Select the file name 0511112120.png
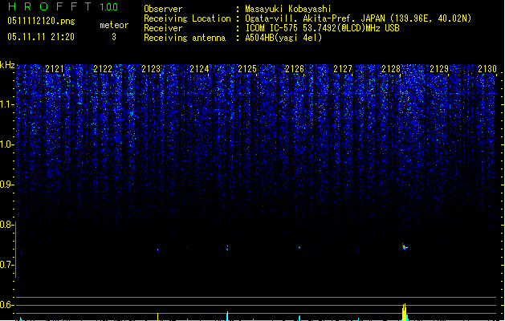505x321 pixels. (x=41, y=21)
